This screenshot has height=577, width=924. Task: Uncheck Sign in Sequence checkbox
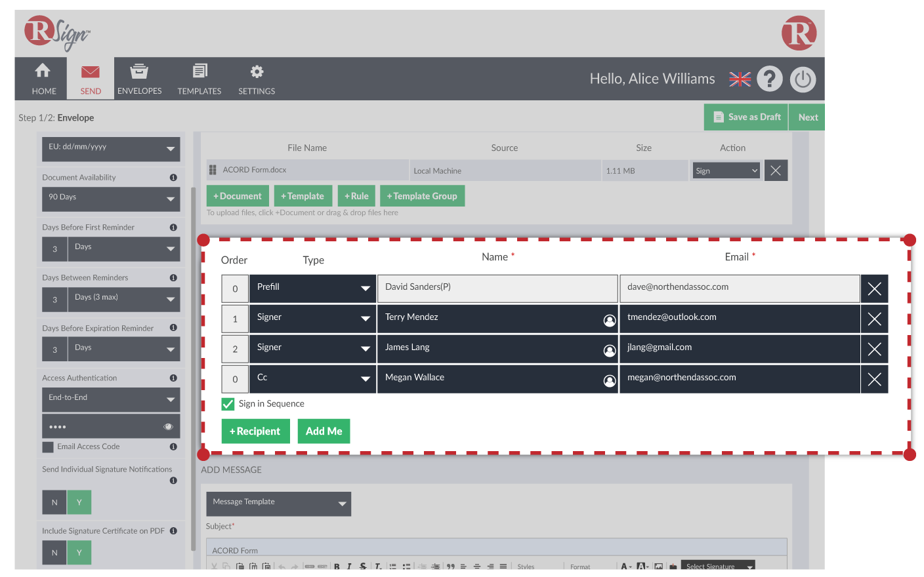click(228, 404)
